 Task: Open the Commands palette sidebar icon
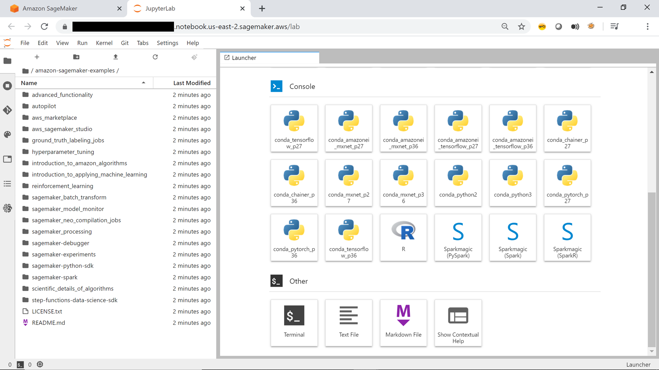(7, 134)
